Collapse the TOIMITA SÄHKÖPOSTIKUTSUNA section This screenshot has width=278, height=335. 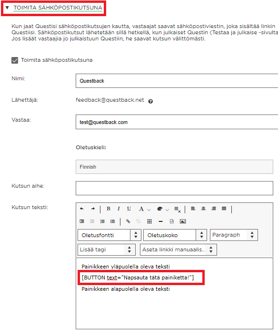click(x=7, y=8)
